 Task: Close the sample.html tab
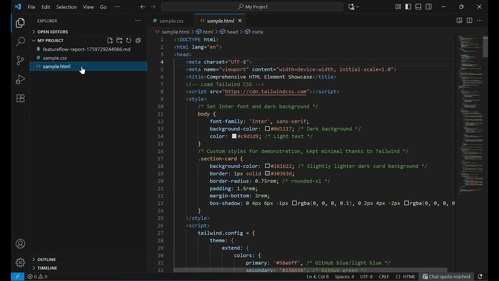click(x=240, y=21)
